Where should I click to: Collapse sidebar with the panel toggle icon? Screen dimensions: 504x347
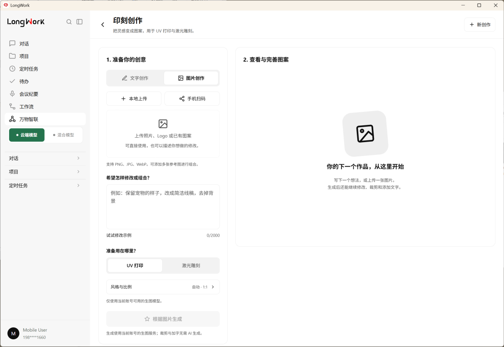point(80,22)
